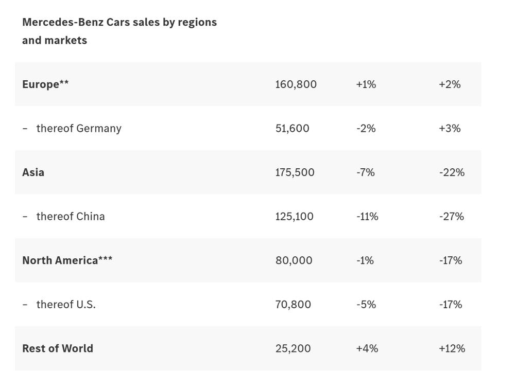Click the Europe sales figure 160,800
The image size is (515, 371).
(296, 84)
